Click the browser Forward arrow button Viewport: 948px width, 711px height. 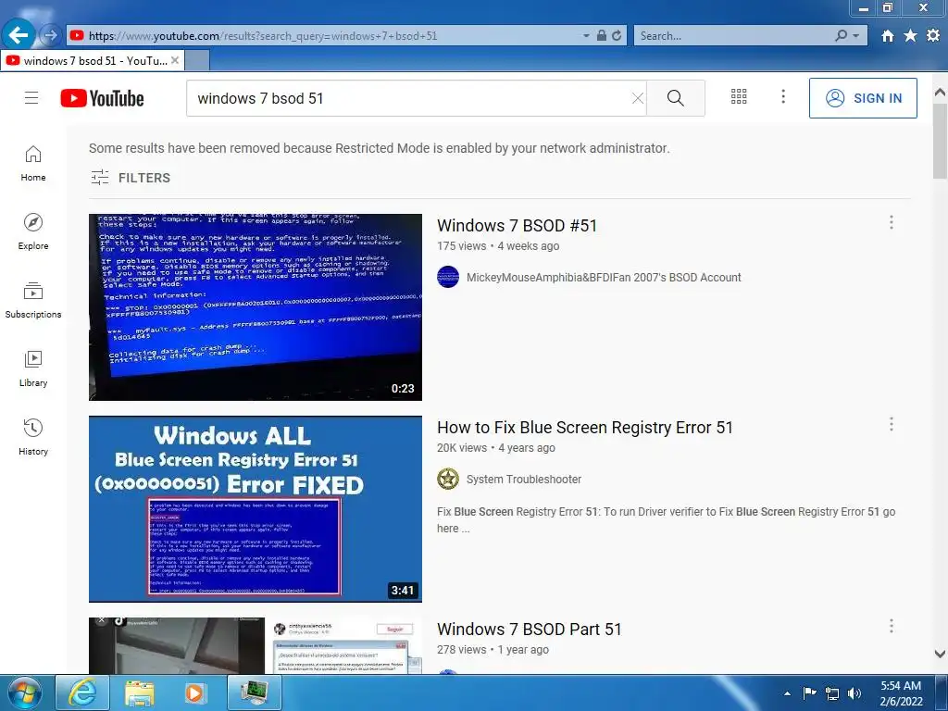(50, 36)
